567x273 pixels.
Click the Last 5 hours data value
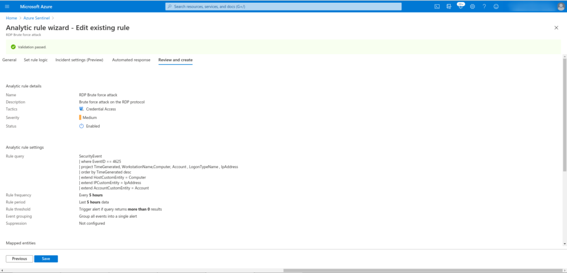point(94,202)
